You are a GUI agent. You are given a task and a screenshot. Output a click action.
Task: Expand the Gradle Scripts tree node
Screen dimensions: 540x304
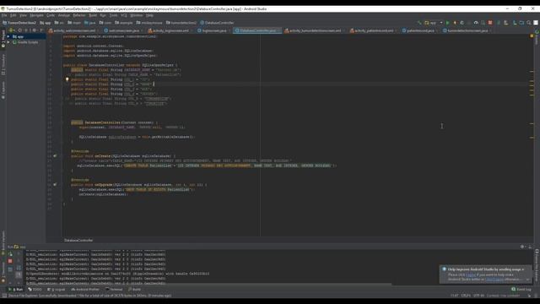(x=8, y=42)
